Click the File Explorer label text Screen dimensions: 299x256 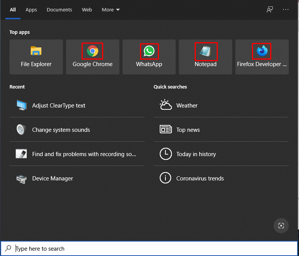click(36, 64)
